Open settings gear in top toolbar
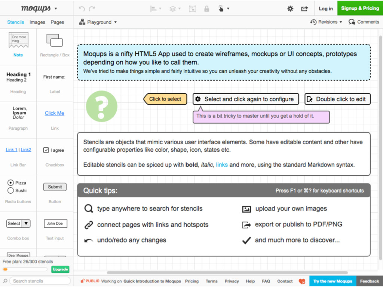 290,9
